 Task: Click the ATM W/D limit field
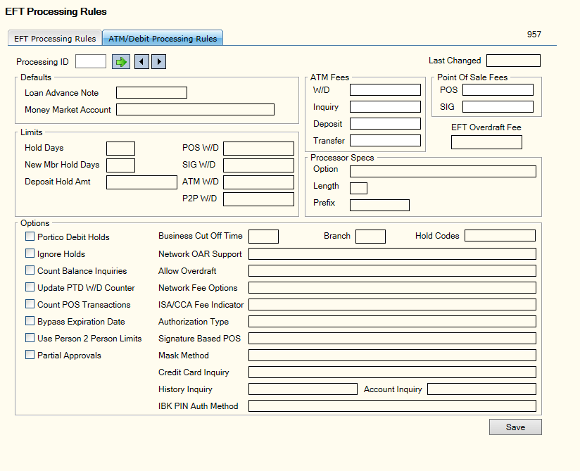258,182
